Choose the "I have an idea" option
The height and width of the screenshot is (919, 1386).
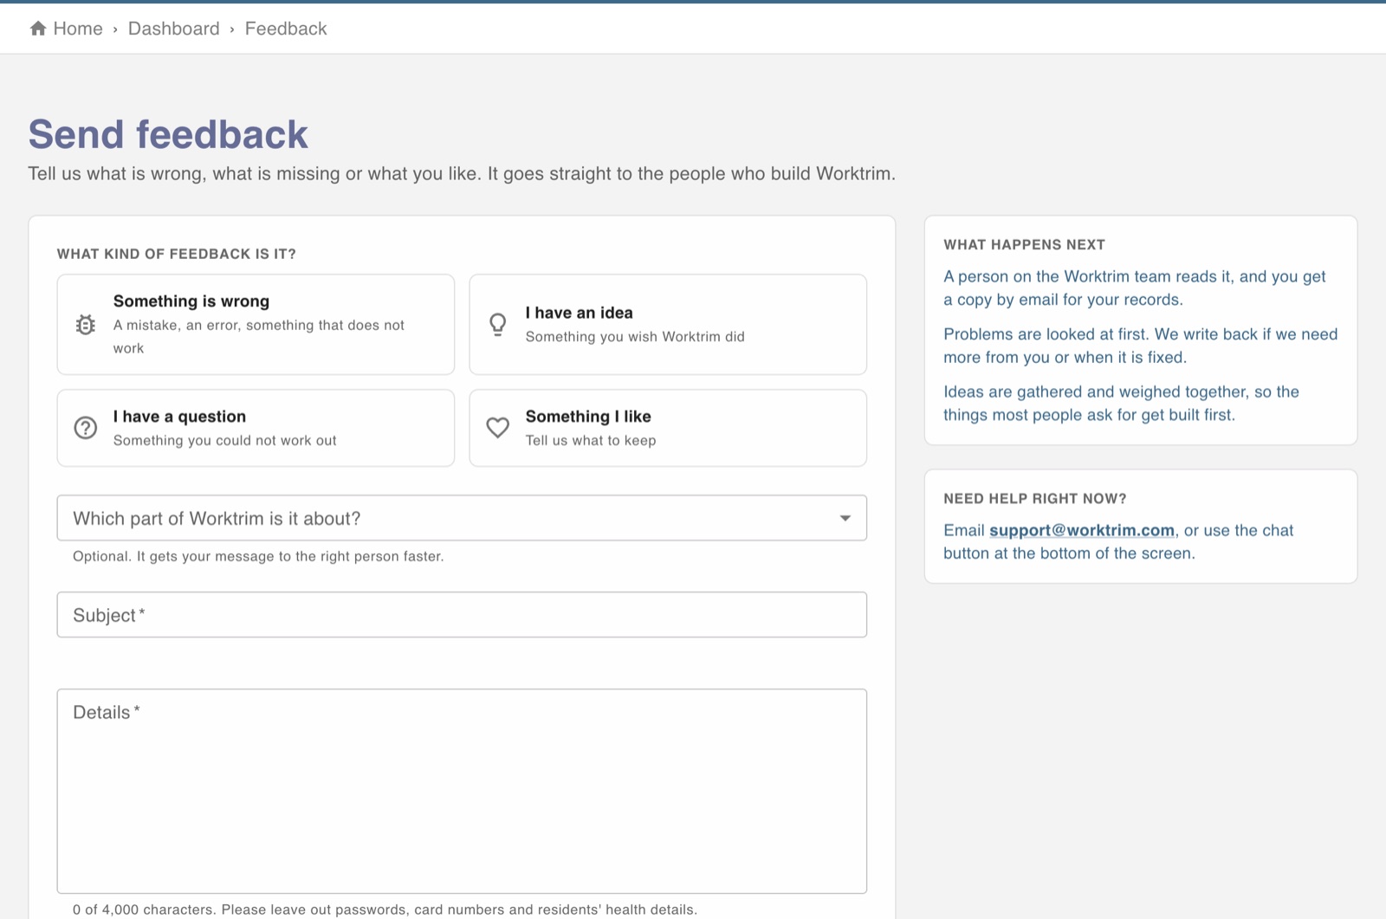click(x=668, y=325)
